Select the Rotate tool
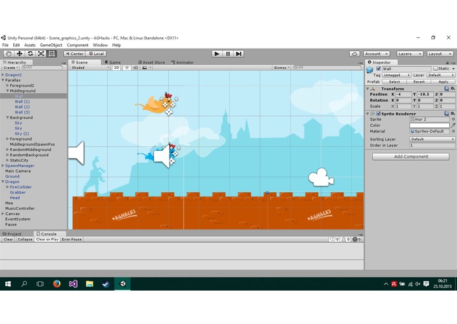457x324 pixels. pyautogui.click(x=30, y=54)
